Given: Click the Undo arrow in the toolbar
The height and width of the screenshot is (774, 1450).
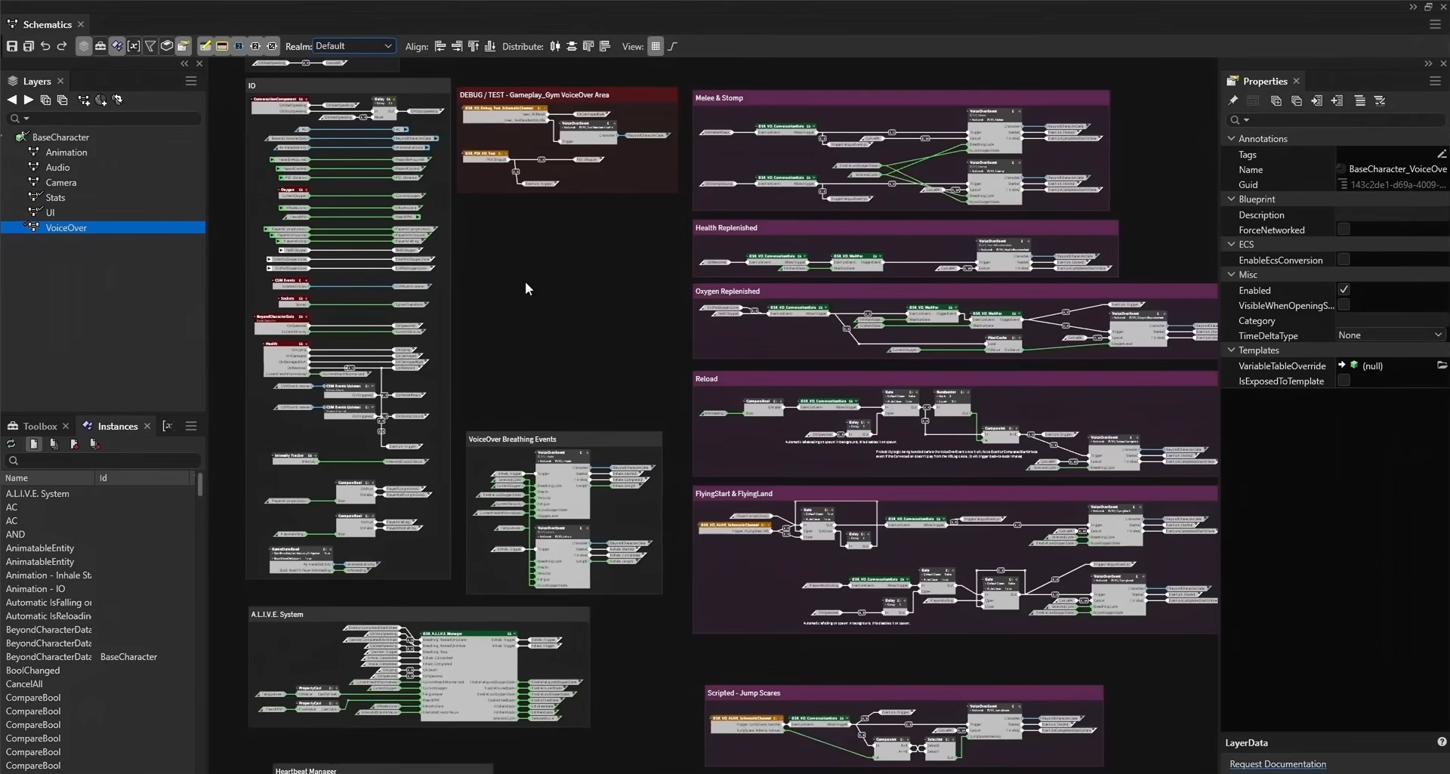Looking at the screenshot, I should [45, 47].
